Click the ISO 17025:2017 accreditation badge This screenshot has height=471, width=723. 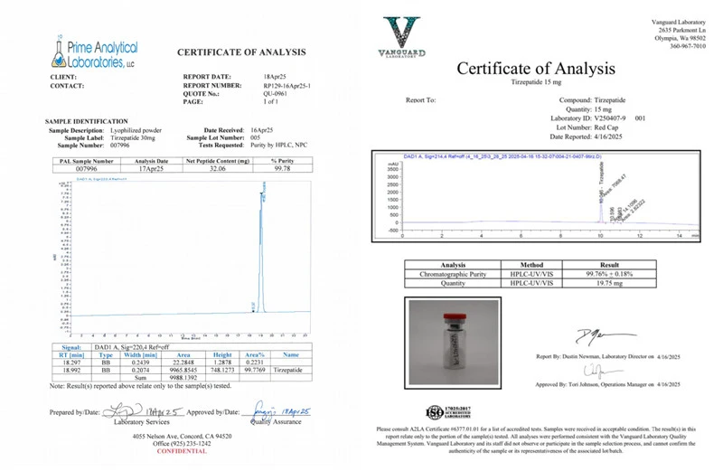[448, 412]
